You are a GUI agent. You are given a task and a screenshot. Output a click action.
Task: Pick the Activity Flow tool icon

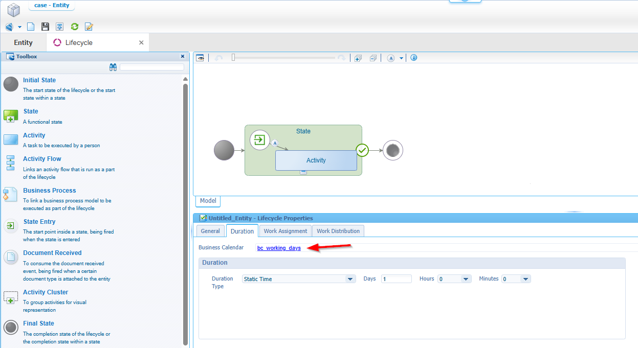point(11,163)
